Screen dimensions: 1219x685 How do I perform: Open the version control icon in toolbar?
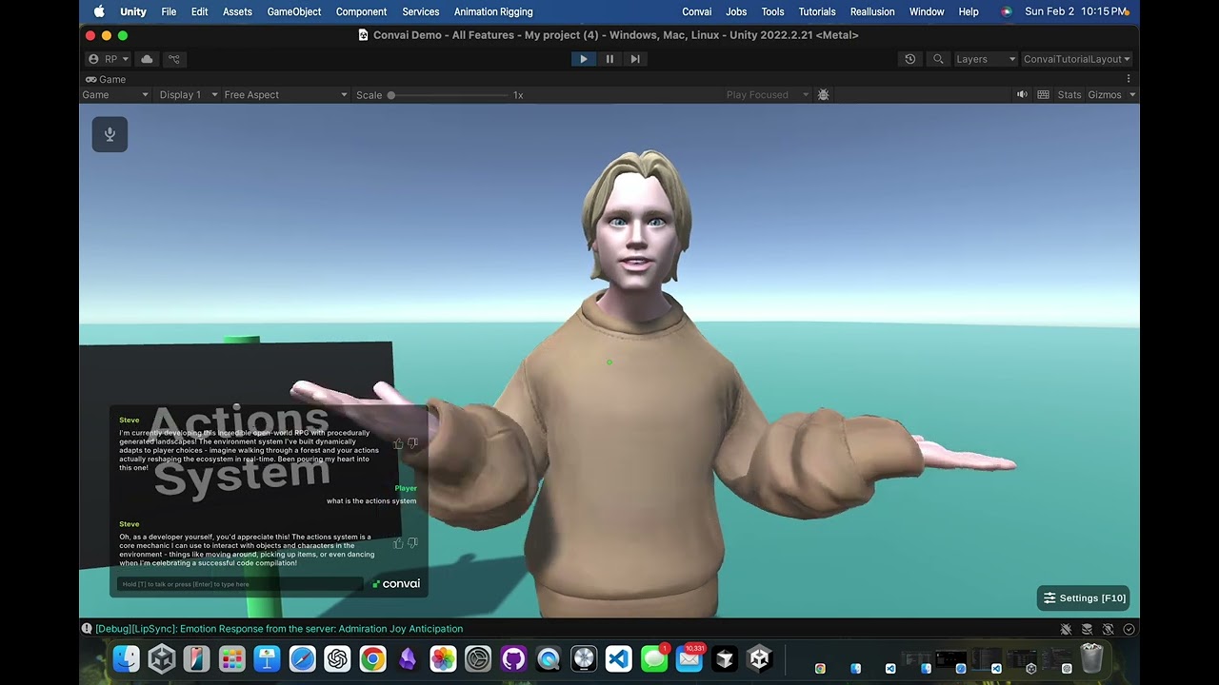pyautogui.click(x=174, y=59)
